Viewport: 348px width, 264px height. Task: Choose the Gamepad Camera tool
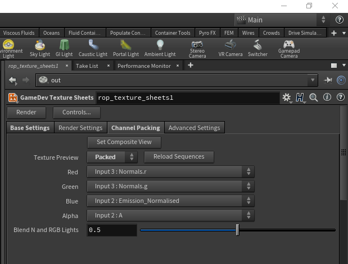click(x=289, y=49)
